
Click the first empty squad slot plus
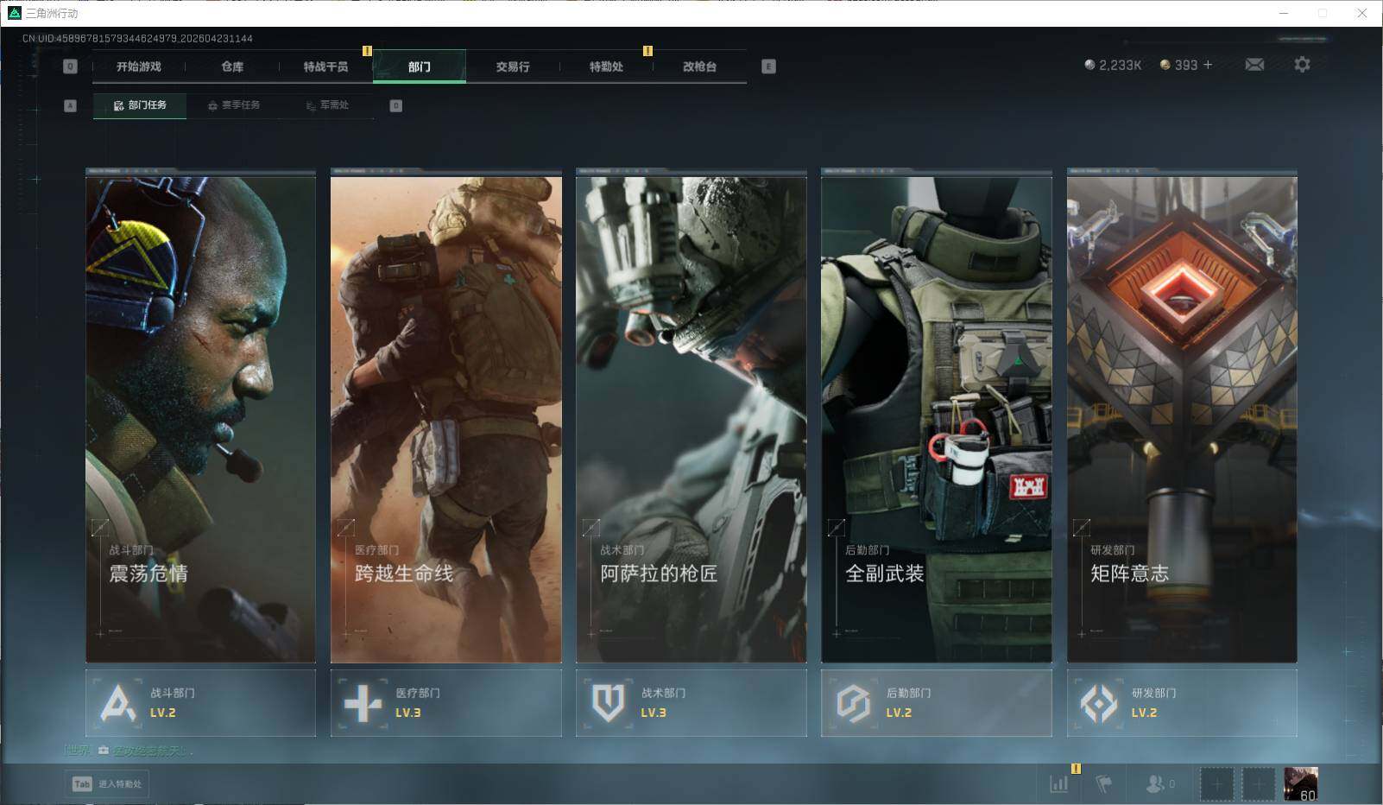(x=1216, y=784)
